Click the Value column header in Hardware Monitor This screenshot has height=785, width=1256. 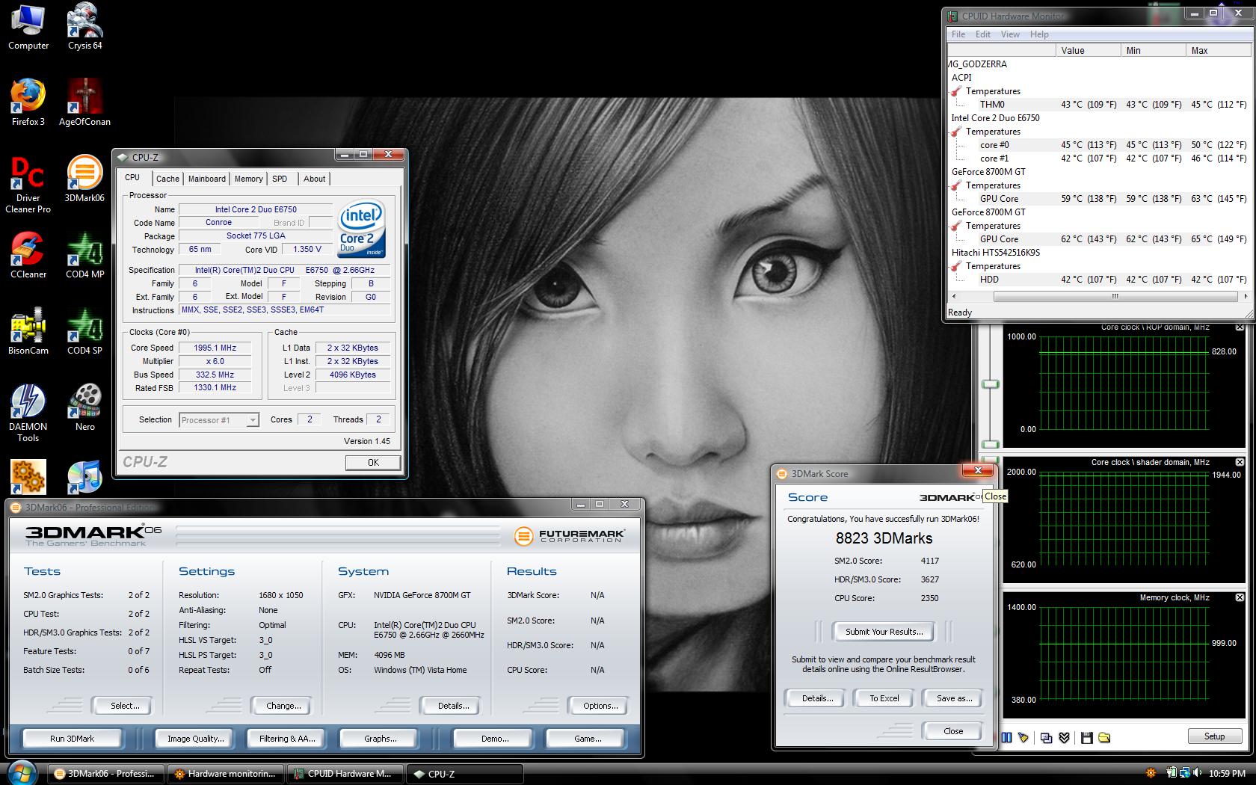[x=1088, y=50]
